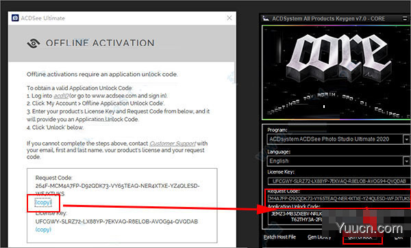Open the Program dropdown in the keygen
Image resolution: width=411 pixels, height=248 pixels.
tap(406, 139)
